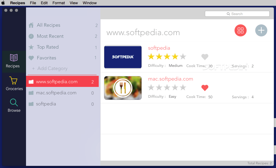This screenshot has width=276, height=168.
Task: Open the Apple menu
Action: pyautogui.click(x=3, y=3)
